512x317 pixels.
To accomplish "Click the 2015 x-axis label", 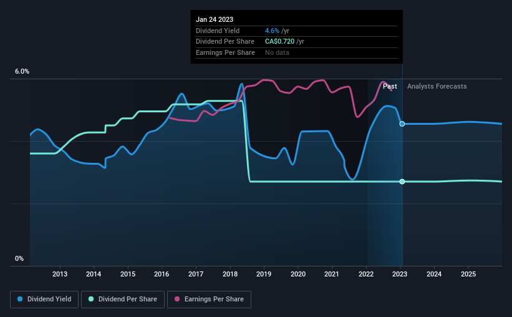I will pyautogui.click(x=128, y=274).
